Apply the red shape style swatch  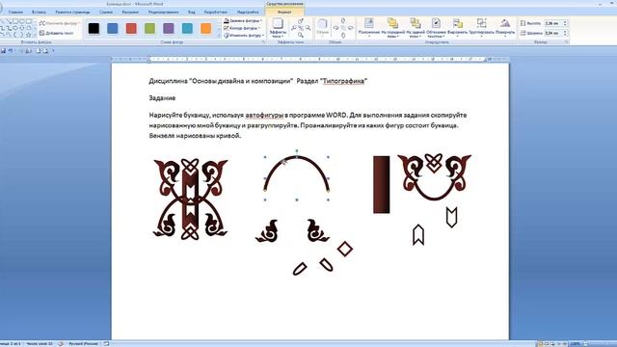(x=131, y=28)
